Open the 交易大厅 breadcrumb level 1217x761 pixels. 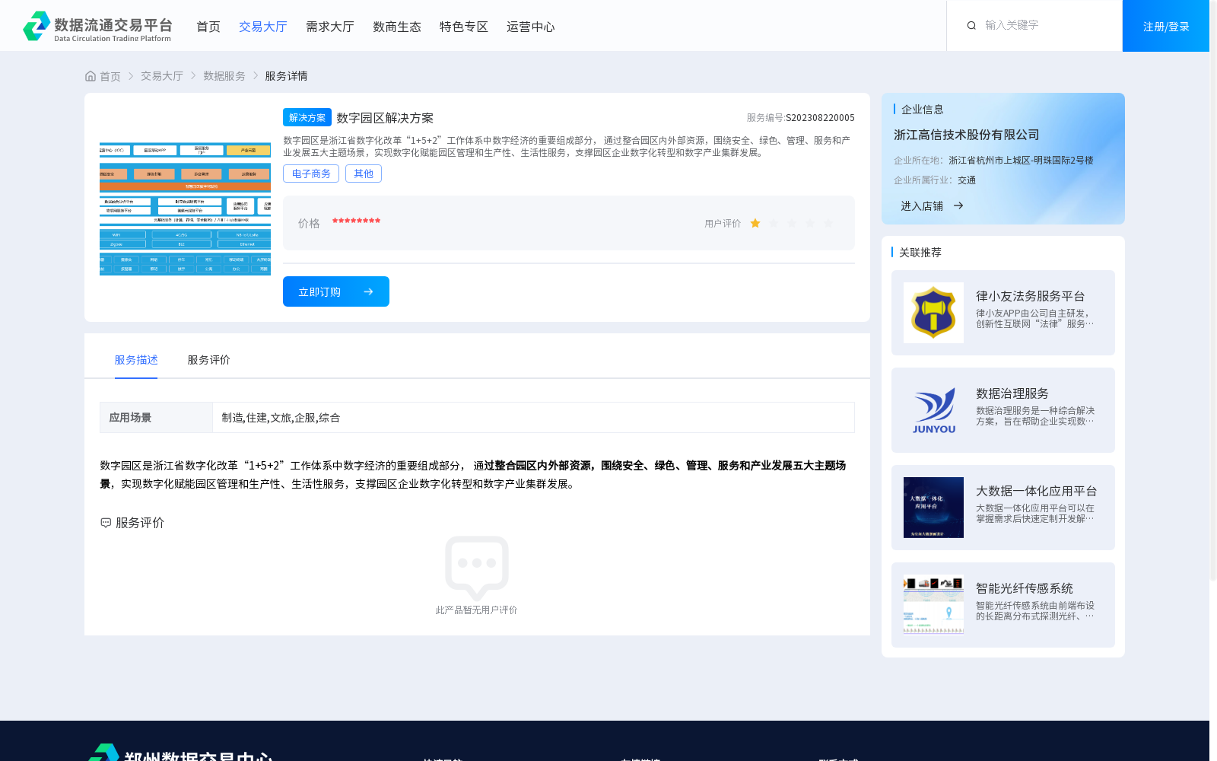(x=161, y=75)
